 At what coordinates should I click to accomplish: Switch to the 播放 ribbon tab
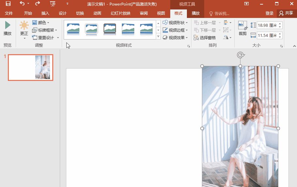195,13
